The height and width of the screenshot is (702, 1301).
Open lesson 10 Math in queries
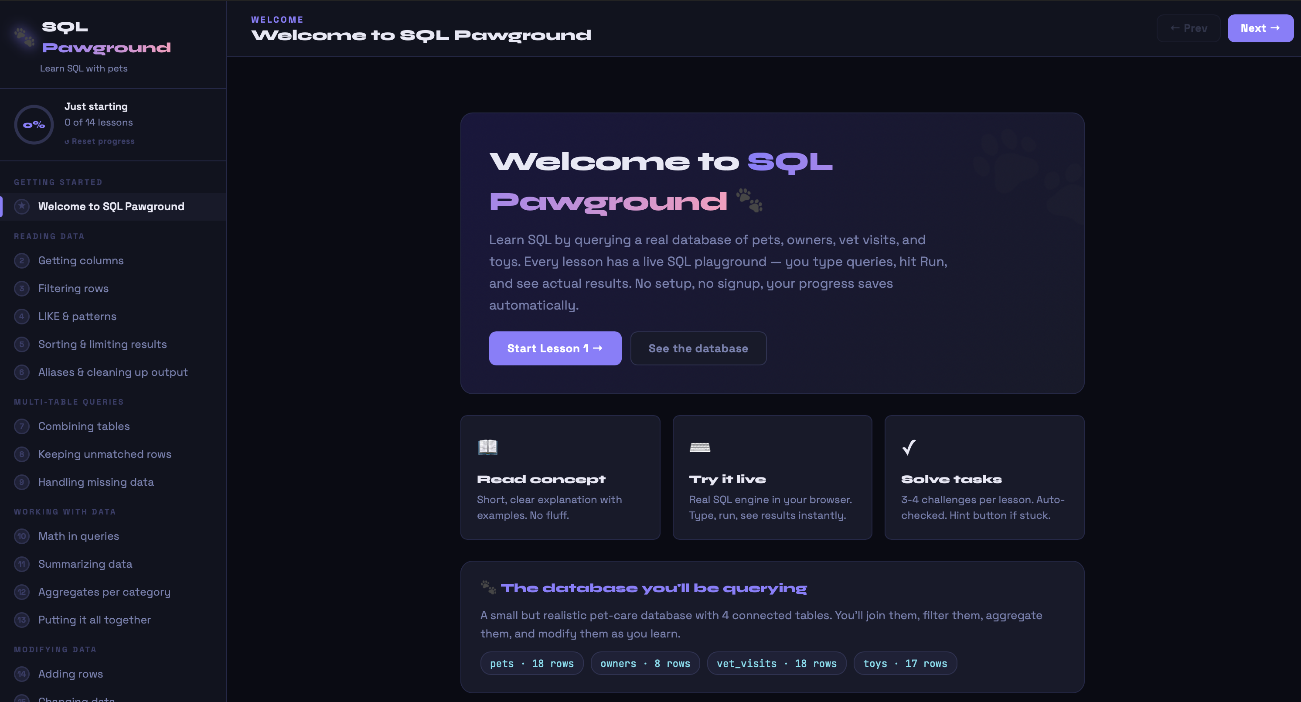113,536
